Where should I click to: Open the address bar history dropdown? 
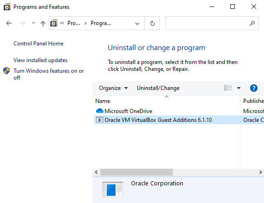pyautogui.click(x=137, y=24)
